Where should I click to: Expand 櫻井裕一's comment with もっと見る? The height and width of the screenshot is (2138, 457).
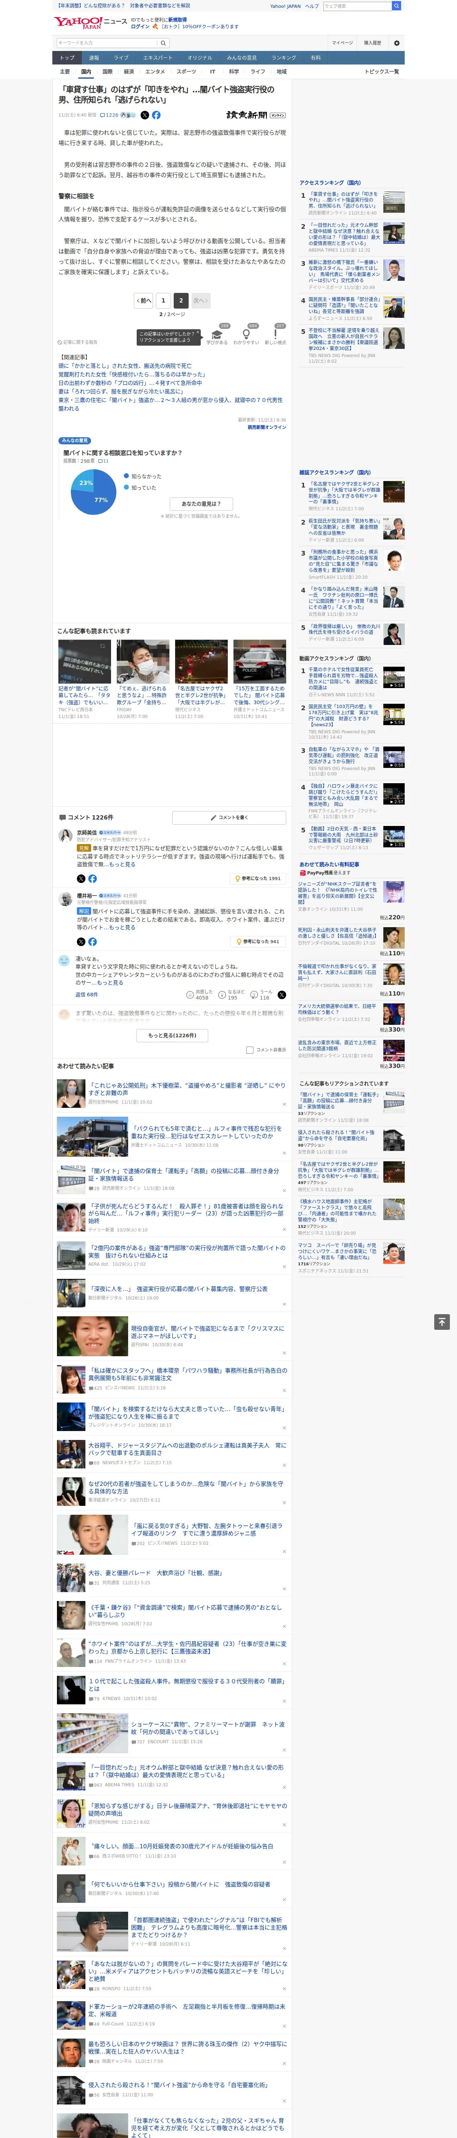(123, 927)
